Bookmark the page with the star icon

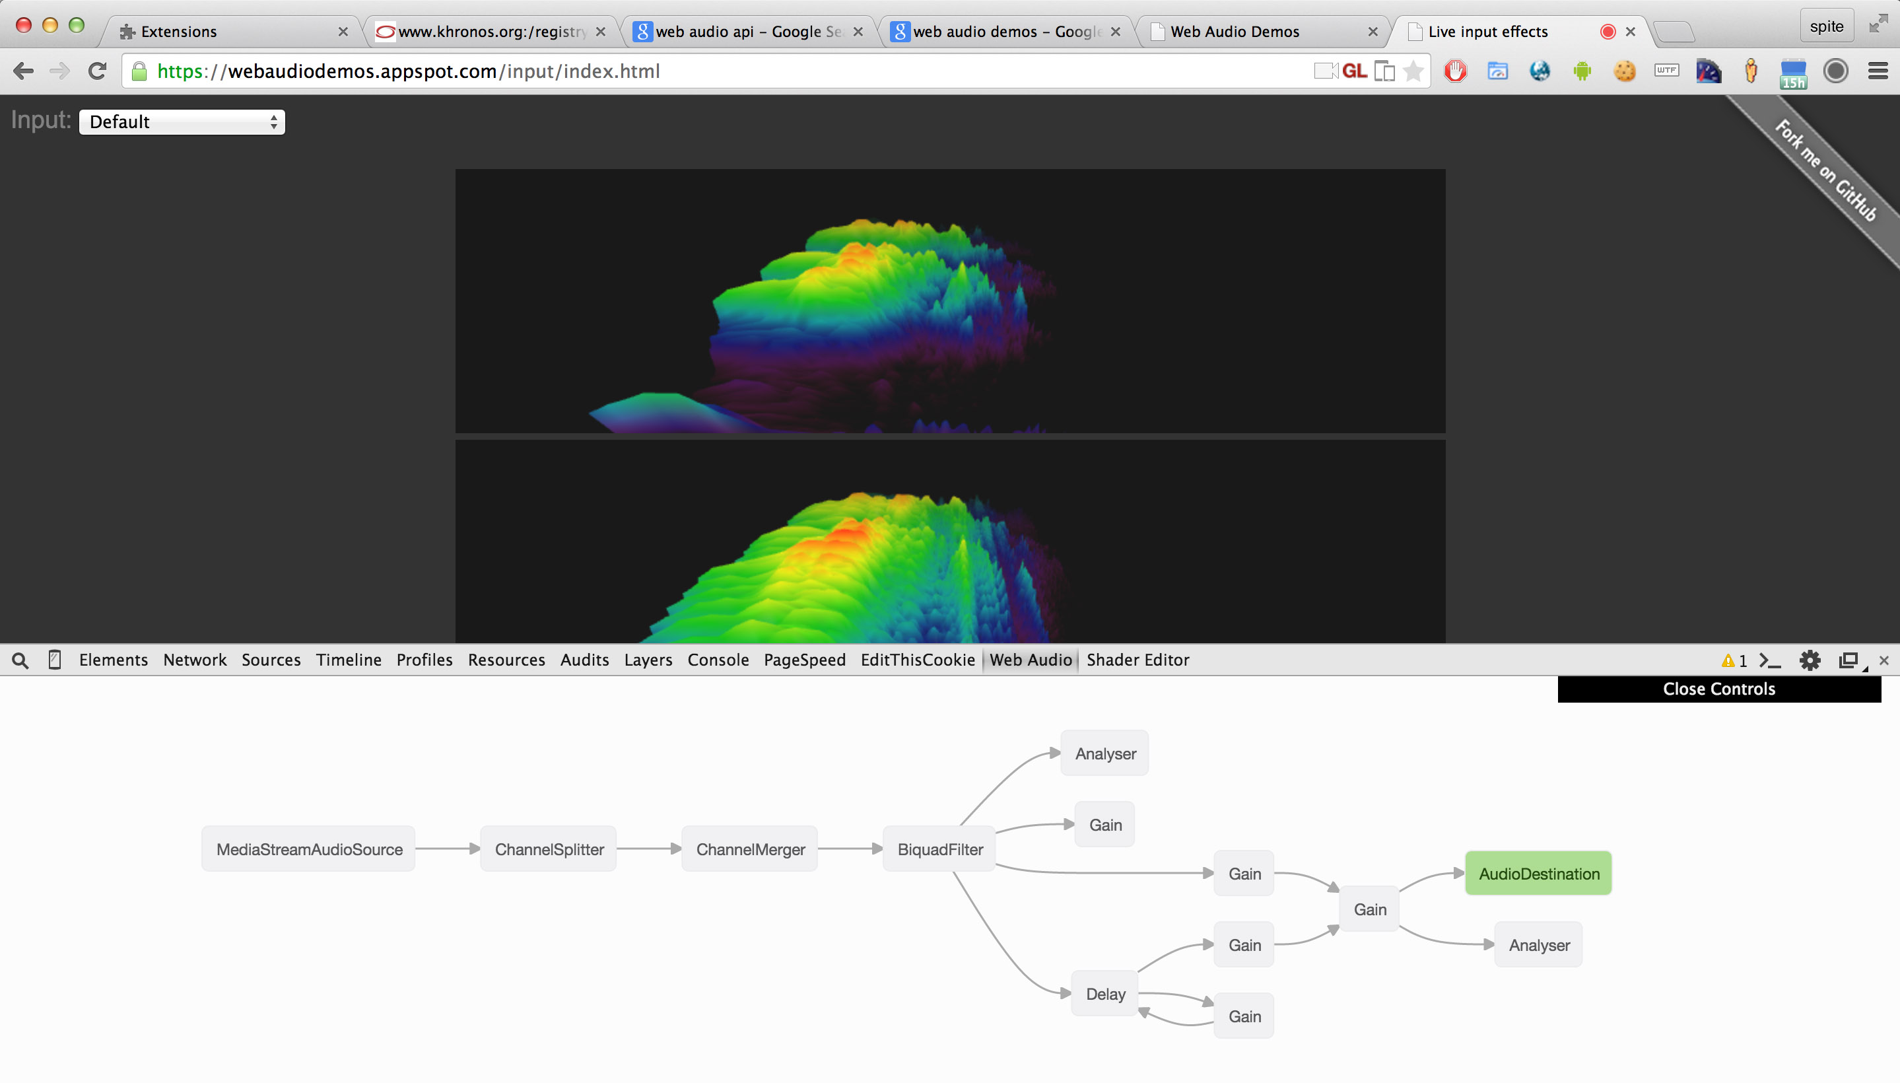1413,71
